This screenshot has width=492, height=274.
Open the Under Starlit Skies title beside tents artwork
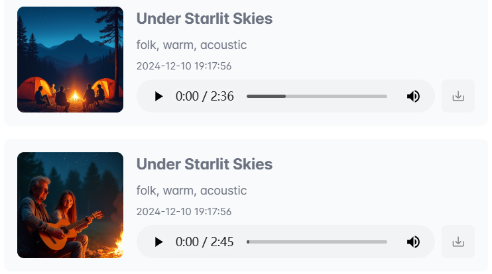tap(204, 19)
